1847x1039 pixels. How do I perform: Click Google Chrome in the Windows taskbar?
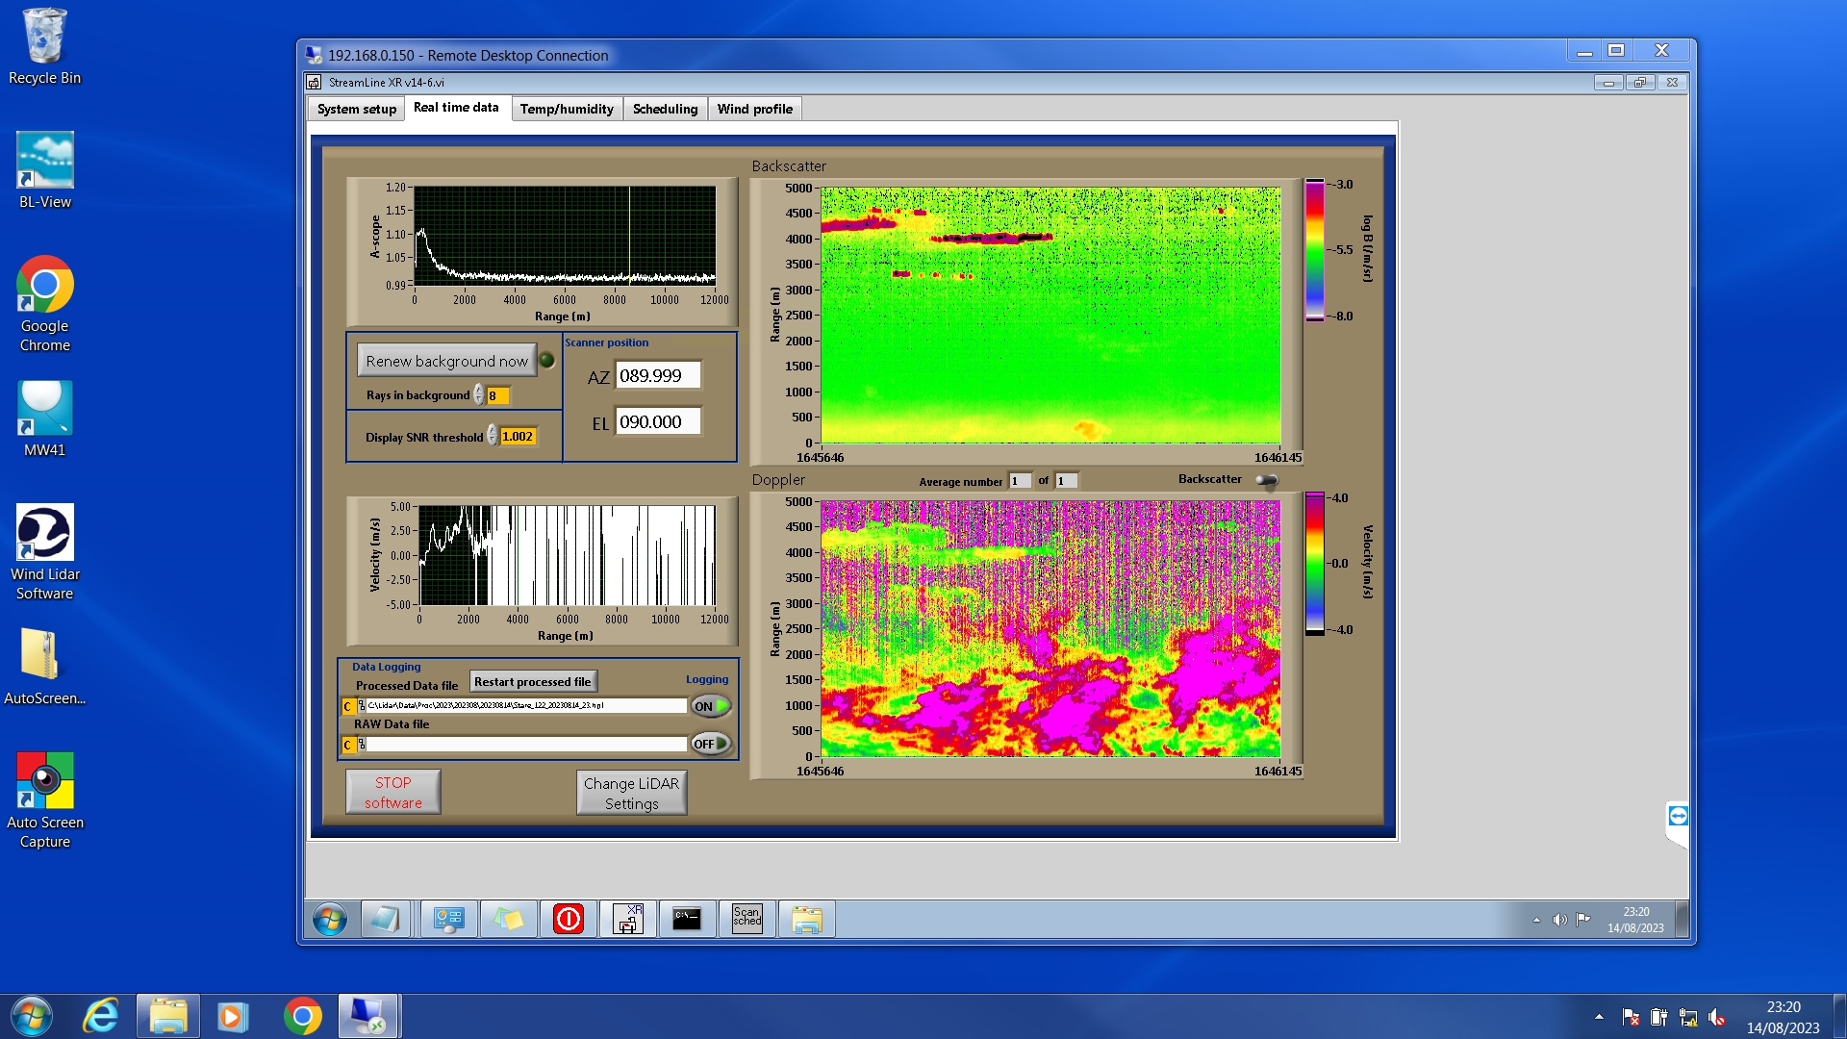(x=302, y=1016)
